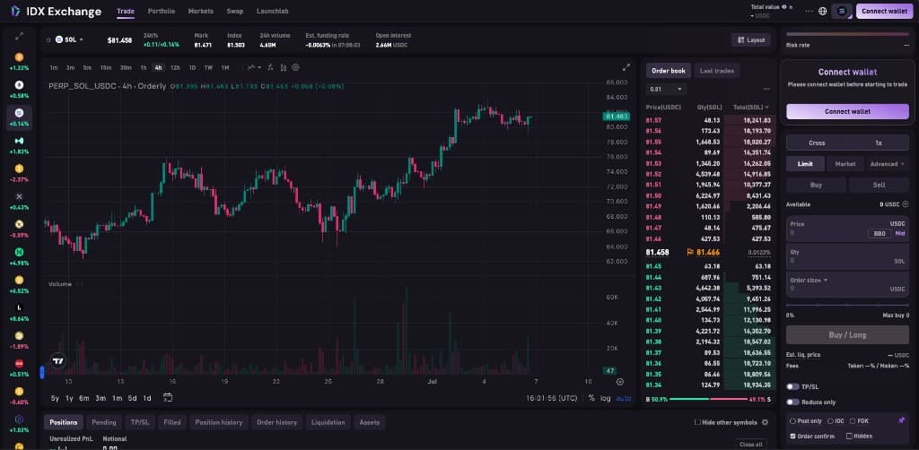Toggle auto scale on chart
Image resolution: width=919 pixels, height=450 pixels.
(624, 398)
